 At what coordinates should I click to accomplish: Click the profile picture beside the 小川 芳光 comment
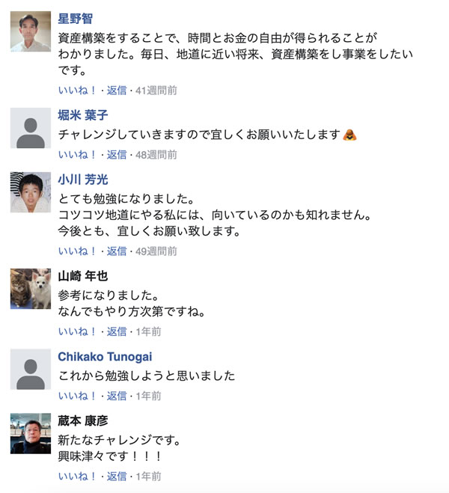(31, 192)
